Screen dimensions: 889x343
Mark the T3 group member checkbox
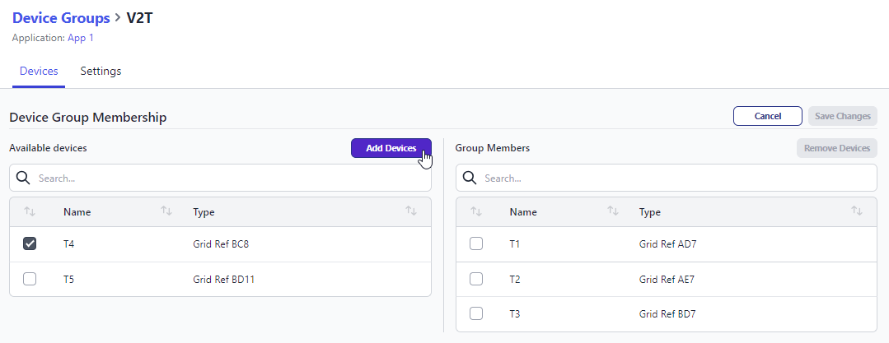point(476,313)
